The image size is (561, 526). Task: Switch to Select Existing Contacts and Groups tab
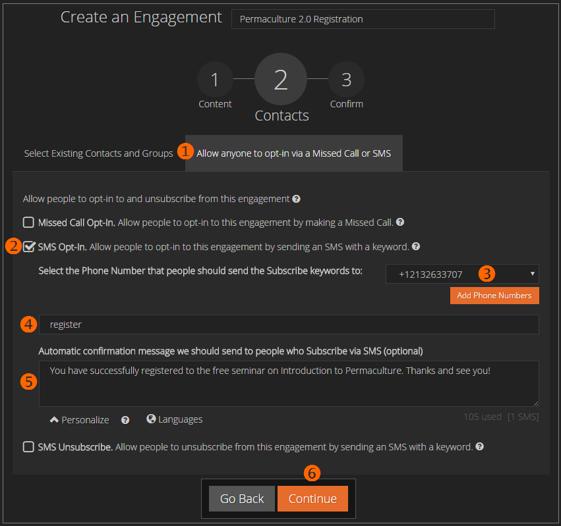click(99, 153)
